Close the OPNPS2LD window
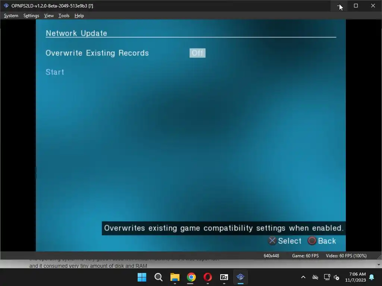 click(373, 6)
